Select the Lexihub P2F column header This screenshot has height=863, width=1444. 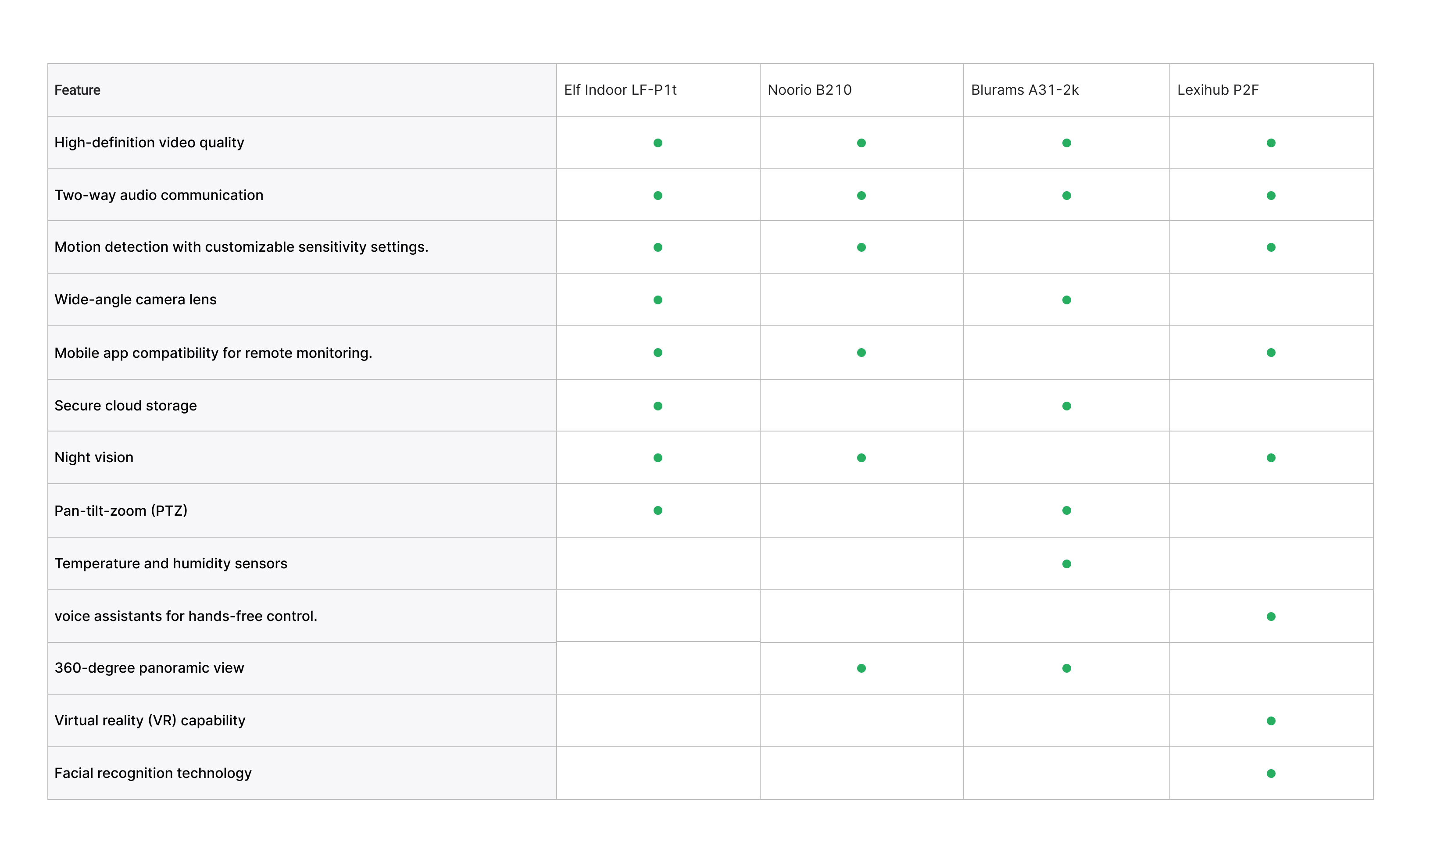(x=1218, y=90)
